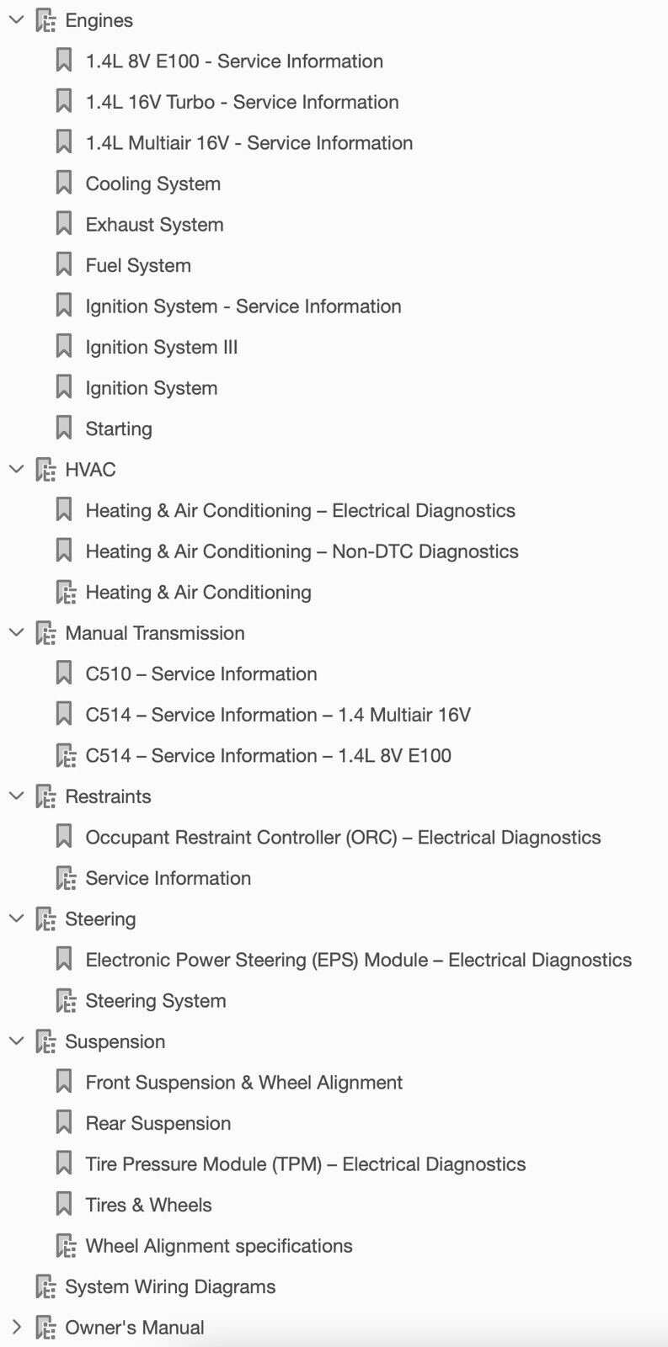This screenshot has height=1347, width=668.
Task: Open Ignition System III bookmark
Action: point(161,347)
